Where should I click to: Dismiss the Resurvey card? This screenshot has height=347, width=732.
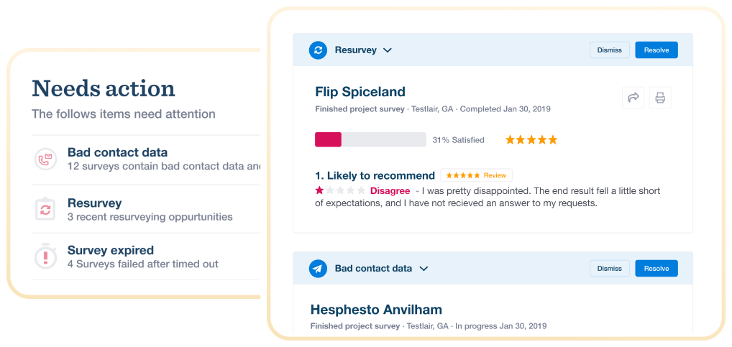tap(610, 50)
